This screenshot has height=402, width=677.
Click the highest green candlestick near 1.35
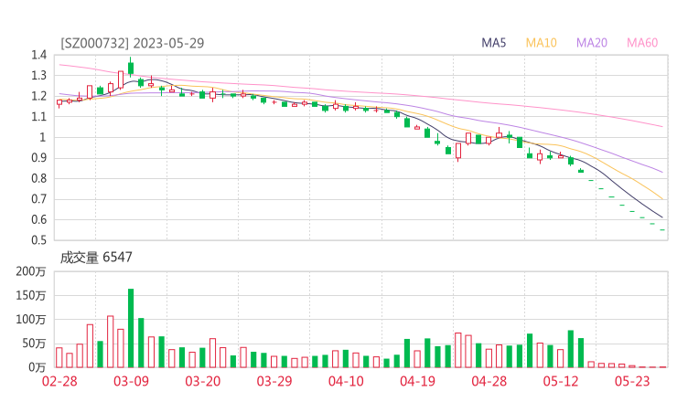pos(131,67)
